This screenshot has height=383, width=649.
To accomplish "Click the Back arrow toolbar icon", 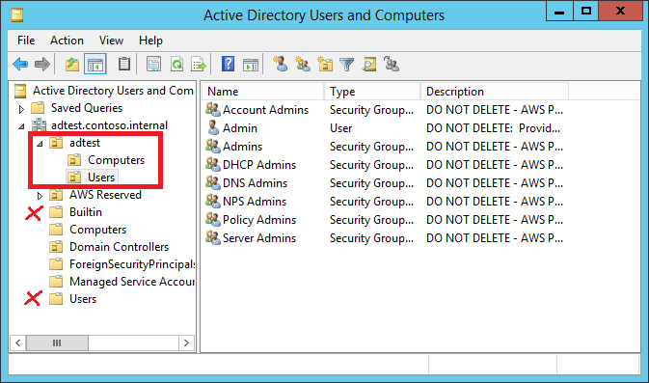I will tap(20, 65).
